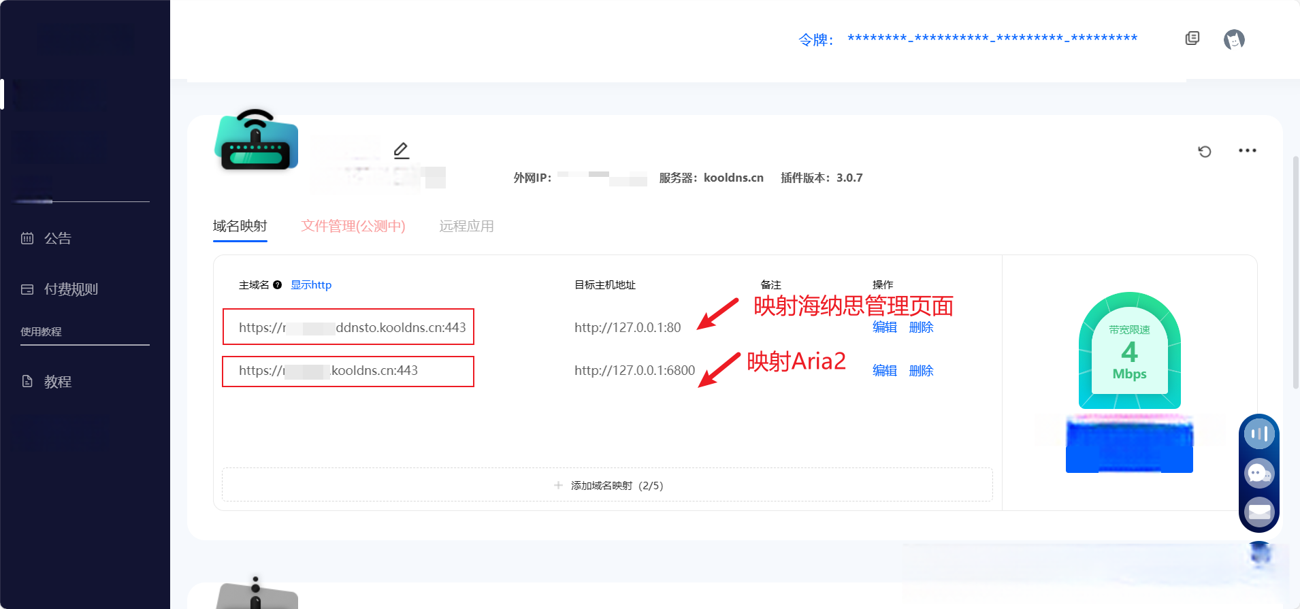Click 编辑 for the 127.0.0.1:80 mapping

(885, 327)
